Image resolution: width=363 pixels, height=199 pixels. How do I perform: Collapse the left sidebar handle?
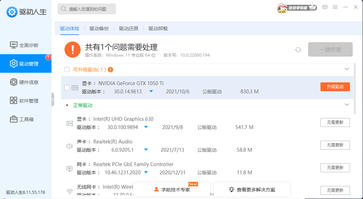click(53, 99)
